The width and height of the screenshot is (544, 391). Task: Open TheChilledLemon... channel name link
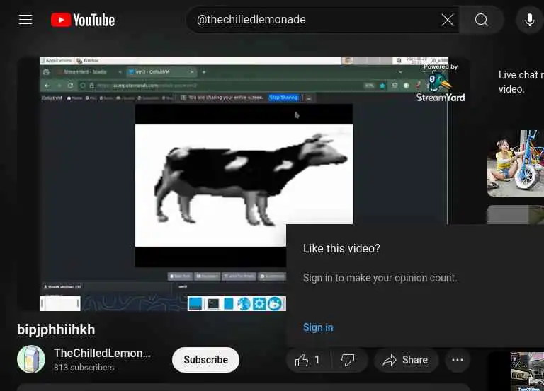click(x=102, y=353)
